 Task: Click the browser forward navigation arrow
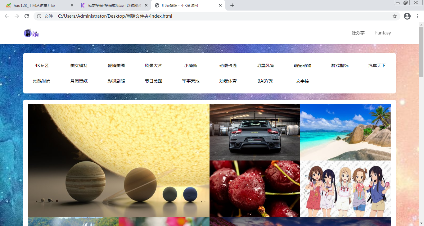(17, 16)
